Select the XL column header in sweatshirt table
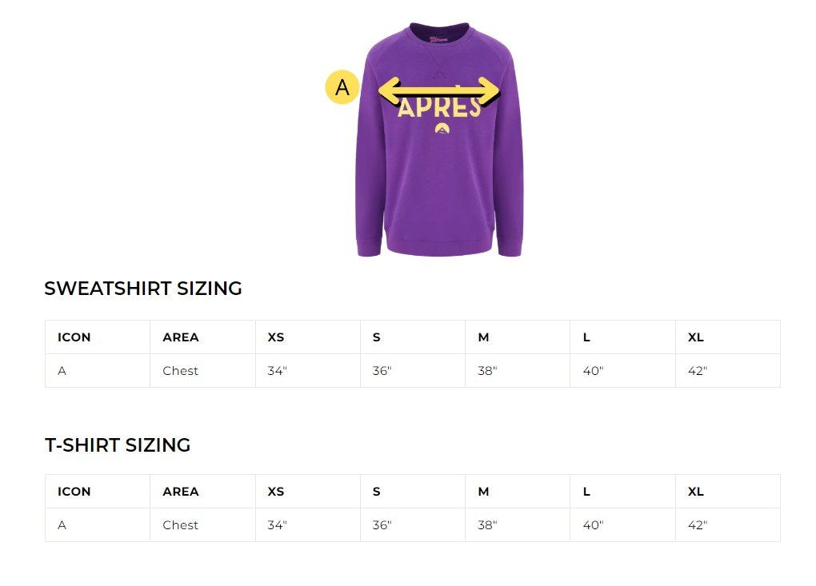The width and height of the screenshot is (816, 586). 696,337
